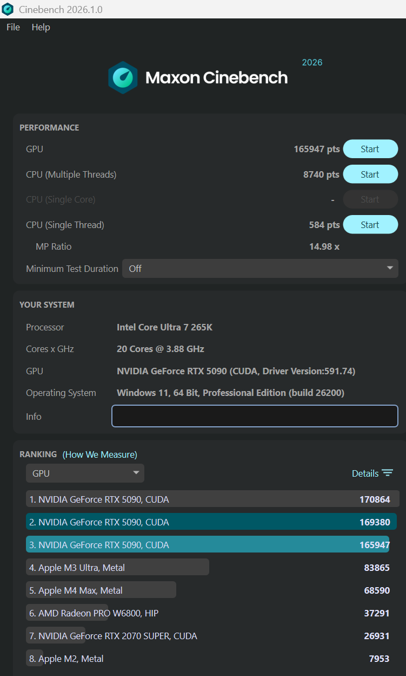Select the top-ranked RTX 5090 score bar

tap(212, 499)
